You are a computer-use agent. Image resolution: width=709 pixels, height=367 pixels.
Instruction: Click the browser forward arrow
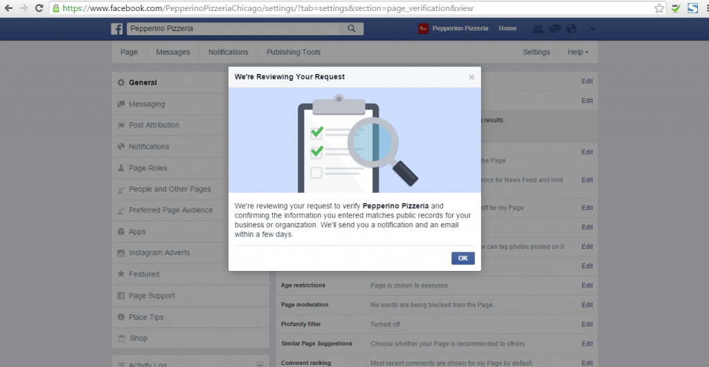click(x=24, y=8)
